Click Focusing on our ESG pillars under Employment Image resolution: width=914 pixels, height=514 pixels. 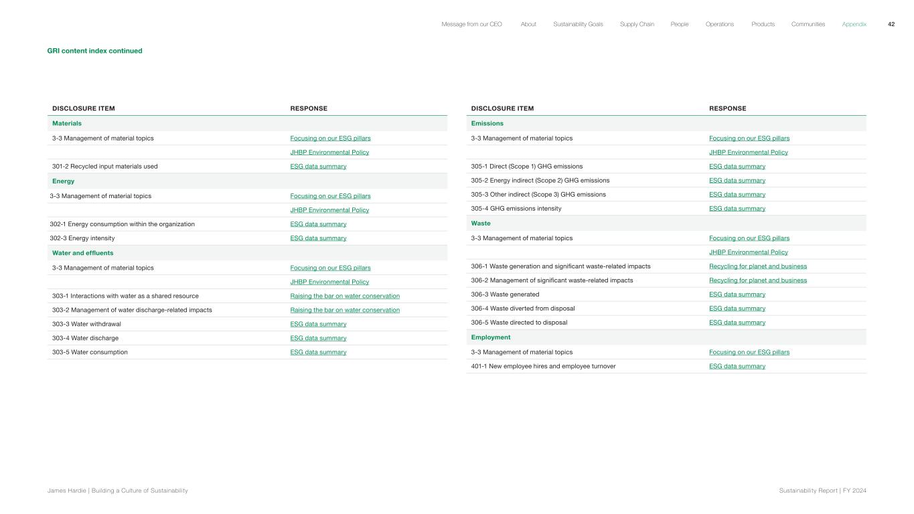coord(749,352)
